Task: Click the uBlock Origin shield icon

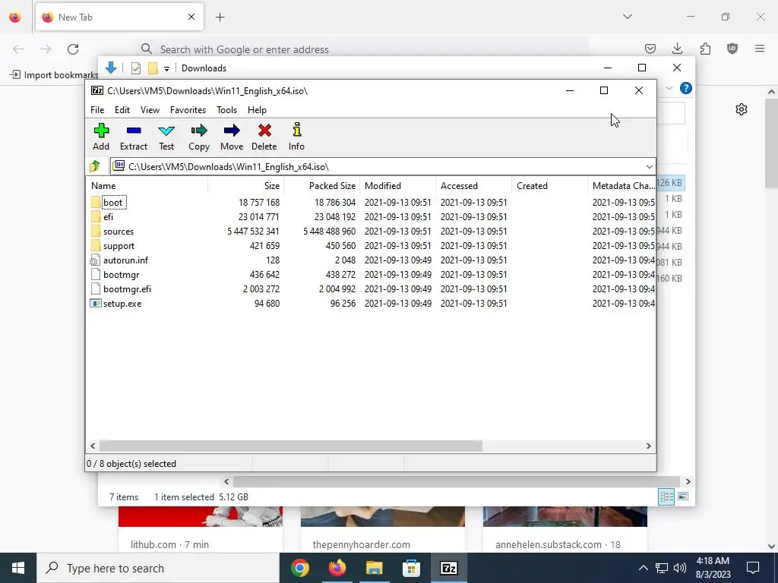Action: click(732, 49)
